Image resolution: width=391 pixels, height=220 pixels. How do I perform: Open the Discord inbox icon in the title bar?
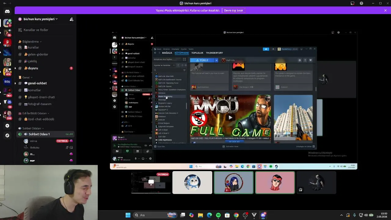pos(352,3)
